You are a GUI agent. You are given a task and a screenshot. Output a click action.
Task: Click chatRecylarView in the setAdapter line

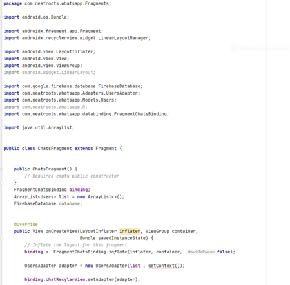[65, 279]
